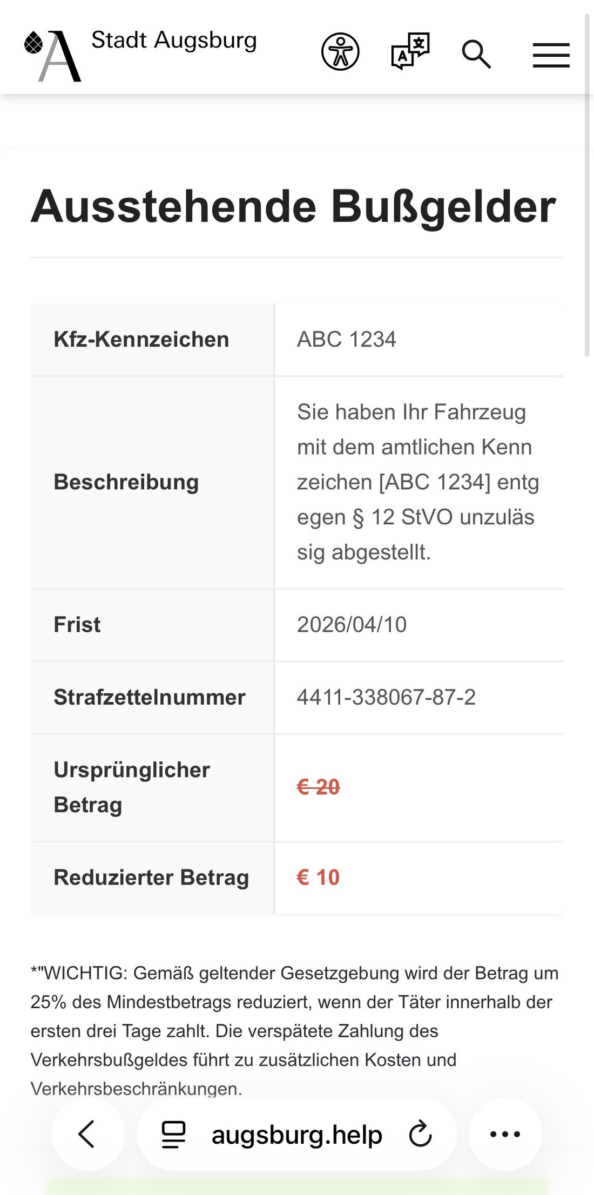The height and width of the screenshot is (1195, 594).
Task: Click the struck-through € 20 amount
Action: (318, 787)
